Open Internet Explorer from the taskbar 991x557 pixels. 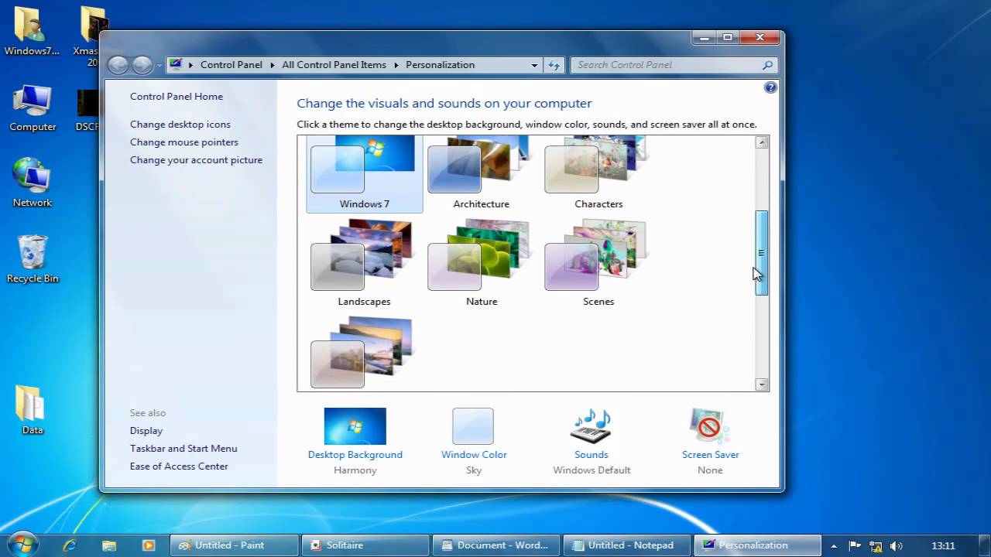point(70,545)
